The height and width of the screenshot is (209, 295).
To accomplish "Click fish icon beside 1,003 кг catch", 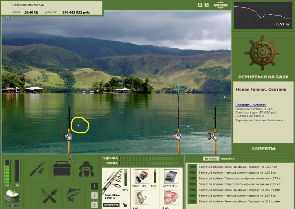I will pos(192,173).
